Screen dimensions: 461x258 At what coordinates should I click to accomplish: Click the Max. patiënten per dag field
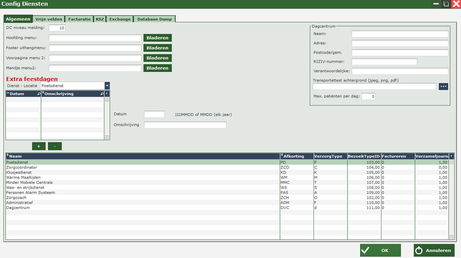(x=369, y=97)
